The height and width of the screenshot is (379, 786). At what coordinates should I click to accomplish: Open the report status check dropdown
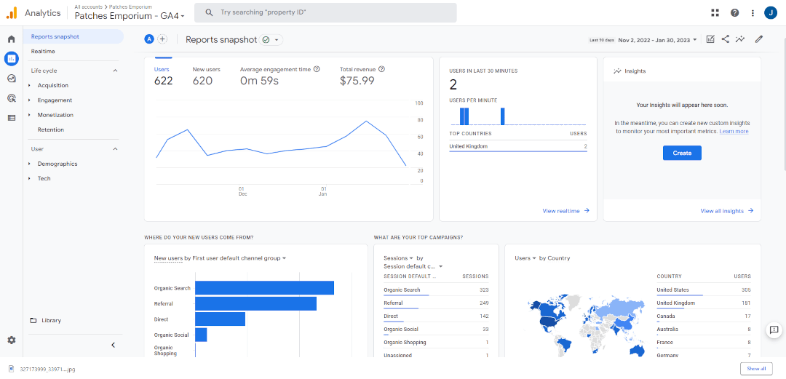tap(271, 39)
